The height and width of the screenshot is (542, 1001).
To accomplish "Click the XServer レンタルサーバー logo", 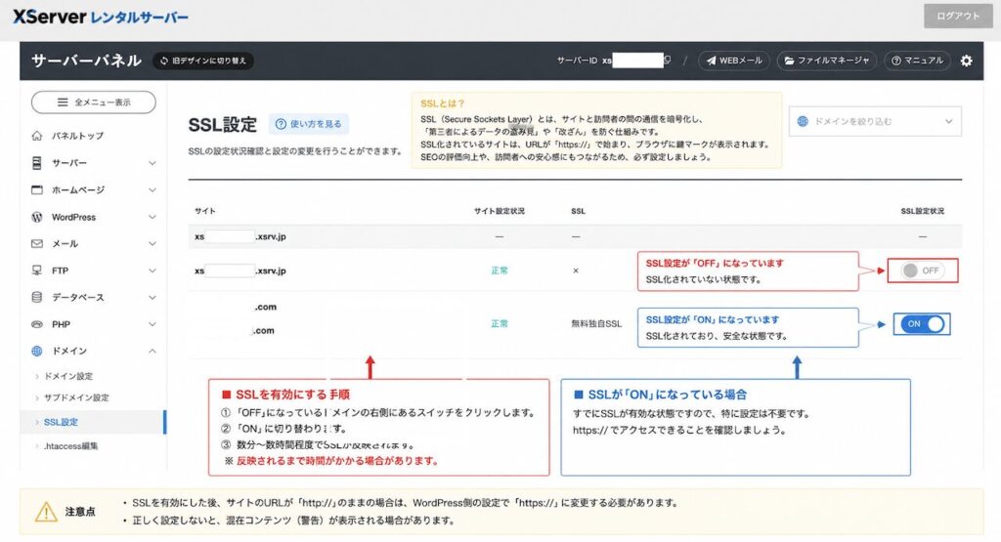I will [101, 17].
